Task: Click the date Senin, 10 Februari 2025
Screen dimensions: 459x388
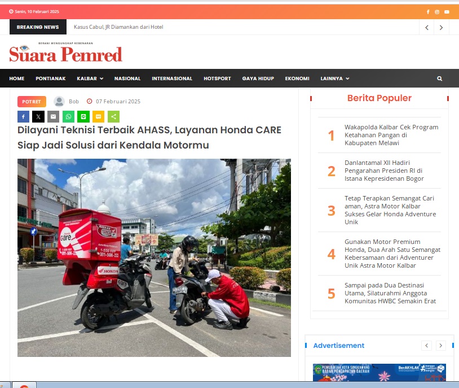Action: [37, 12]
